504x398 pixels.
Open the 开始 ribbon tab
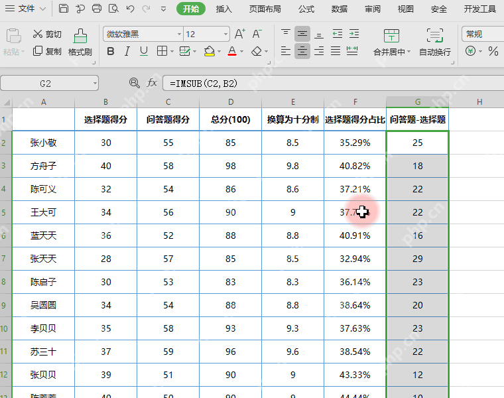(191, 9)
